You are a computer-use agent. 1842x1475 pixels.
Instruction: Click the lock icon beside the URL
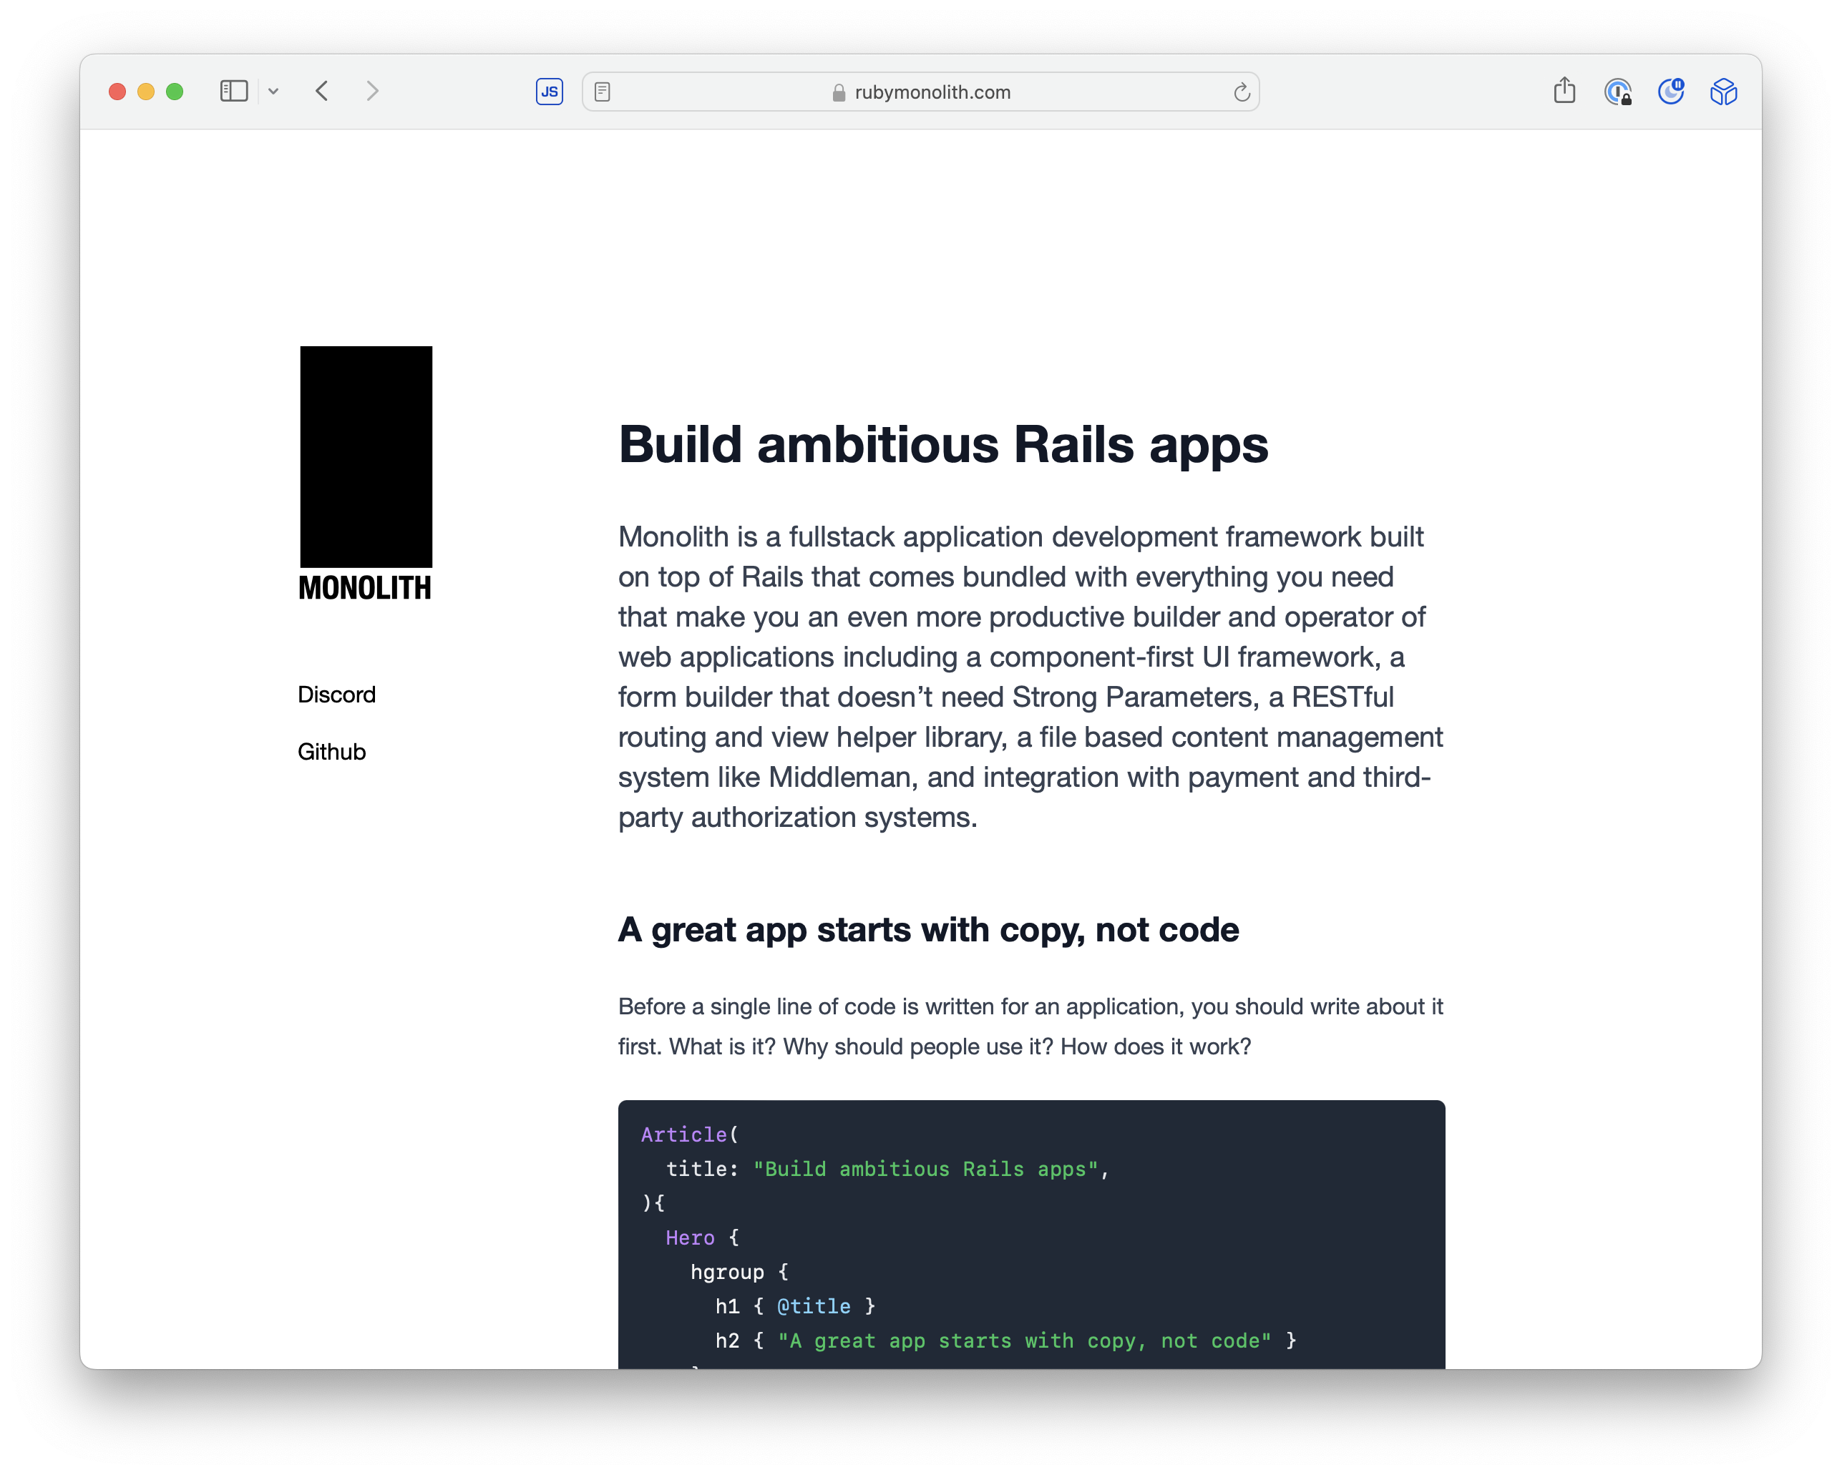[x=839, y=92]
